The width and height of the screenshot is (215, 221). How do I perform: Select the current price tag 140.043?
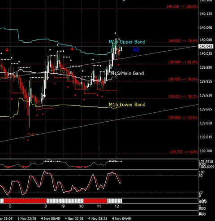pos(206,46)
